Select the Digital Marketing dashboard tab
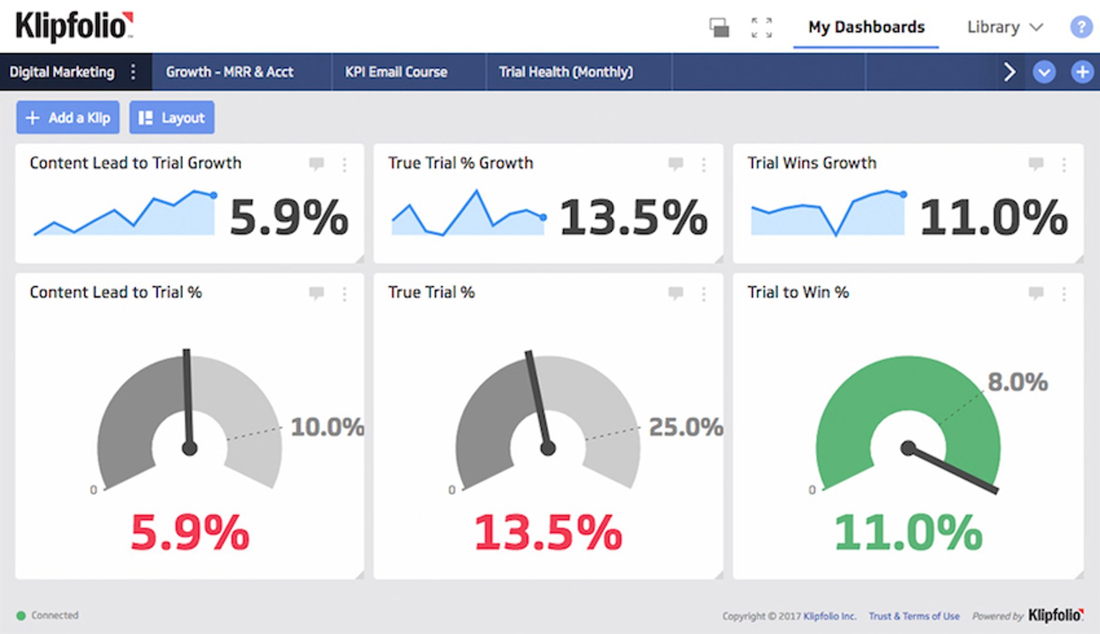The image size is (1100, 634). tap(62, 72)
